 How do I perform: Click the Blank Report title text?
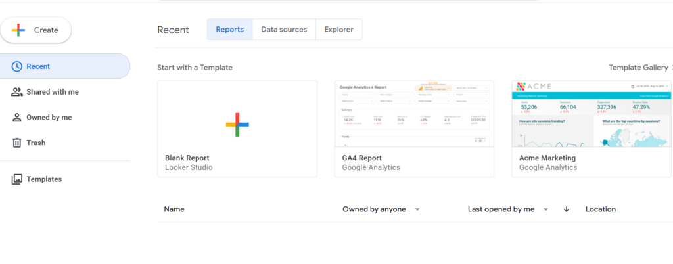pos(187,158)
